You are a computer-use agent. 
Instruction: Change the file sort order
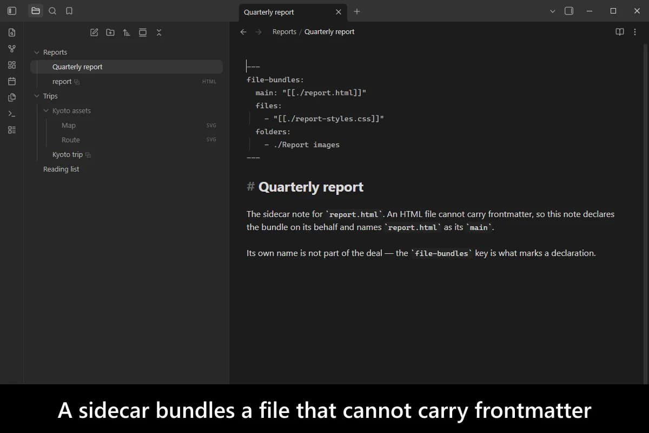[127, 32]
